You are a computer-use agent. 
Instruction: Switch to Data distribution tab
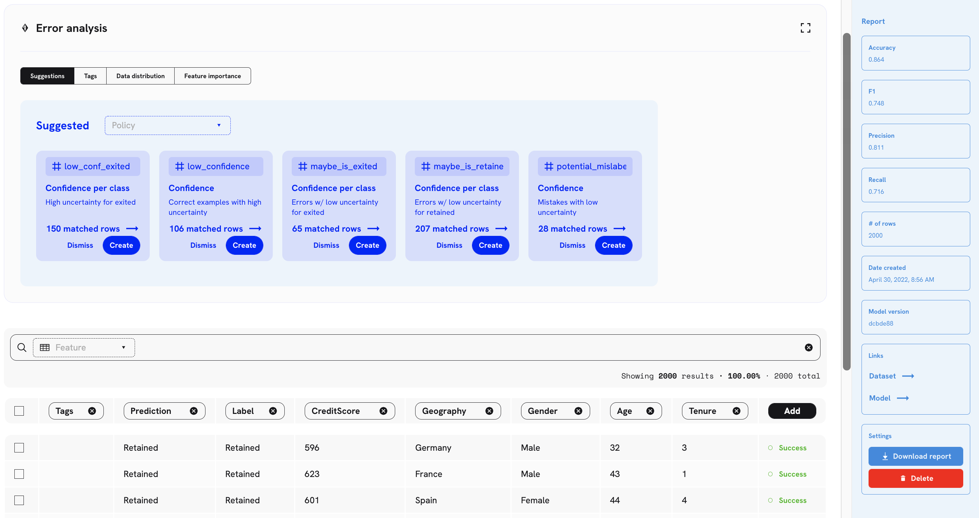140,76
